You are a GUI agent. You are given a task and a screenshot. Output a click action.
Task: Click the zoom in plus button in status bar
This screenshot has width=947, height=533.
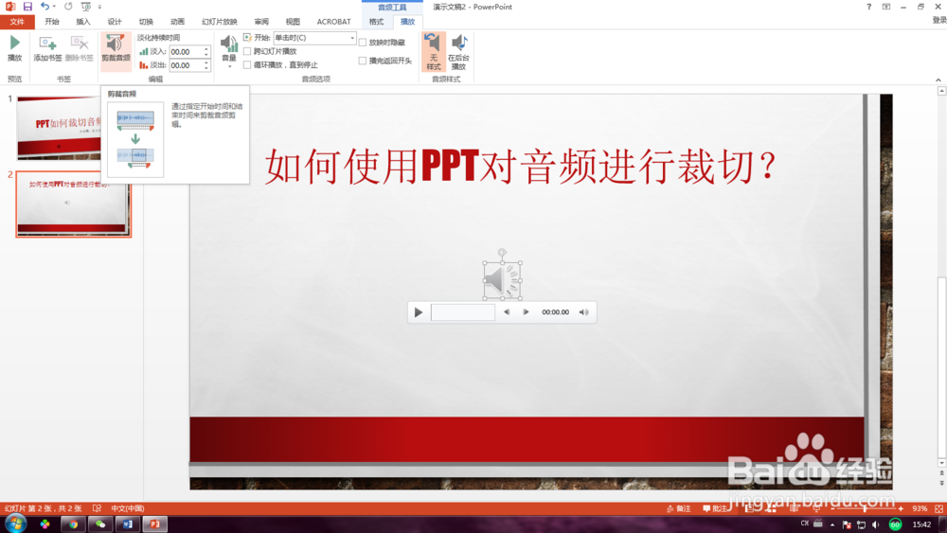pyautogui.click(x=901, y=508)
